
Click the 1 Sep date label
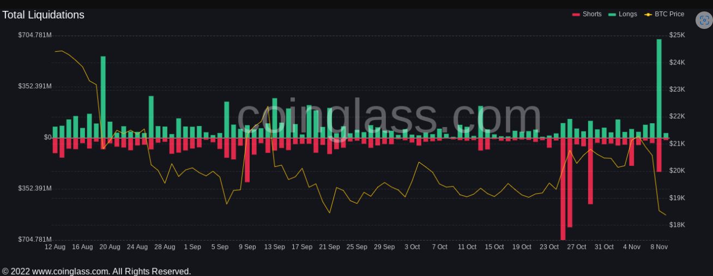tap(192, 247)
